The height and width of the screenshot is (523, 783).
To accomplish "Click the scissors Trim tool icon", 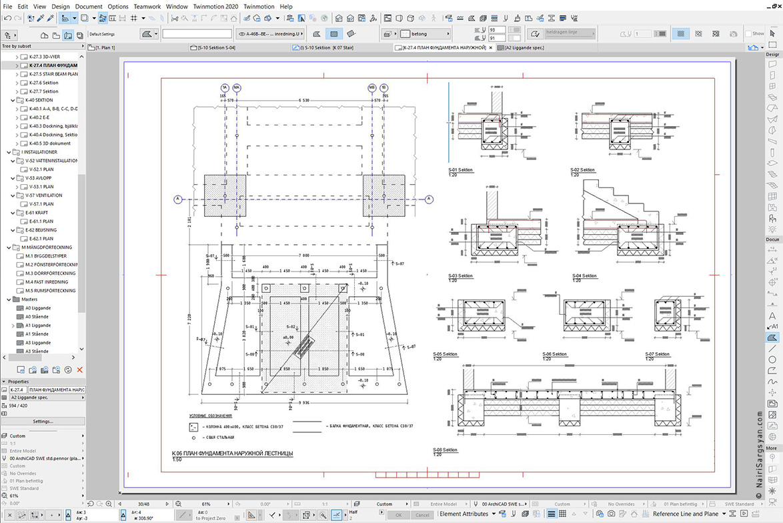I will pyautogui.click(x=174, y=19).
